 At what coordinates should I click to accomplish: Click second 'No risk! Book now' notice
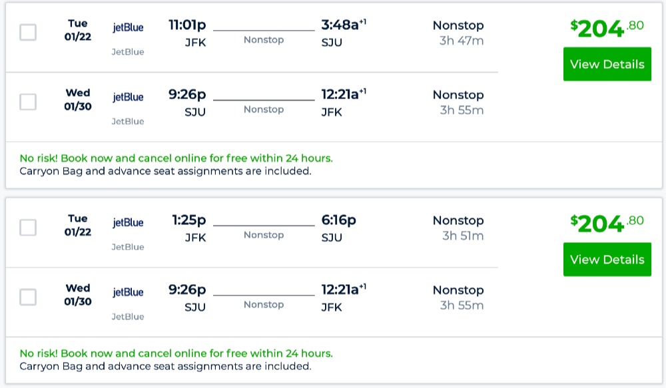[176, 353]
